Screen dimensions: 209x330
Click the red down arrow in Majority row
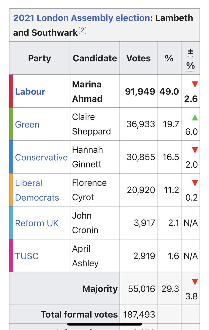195,282
